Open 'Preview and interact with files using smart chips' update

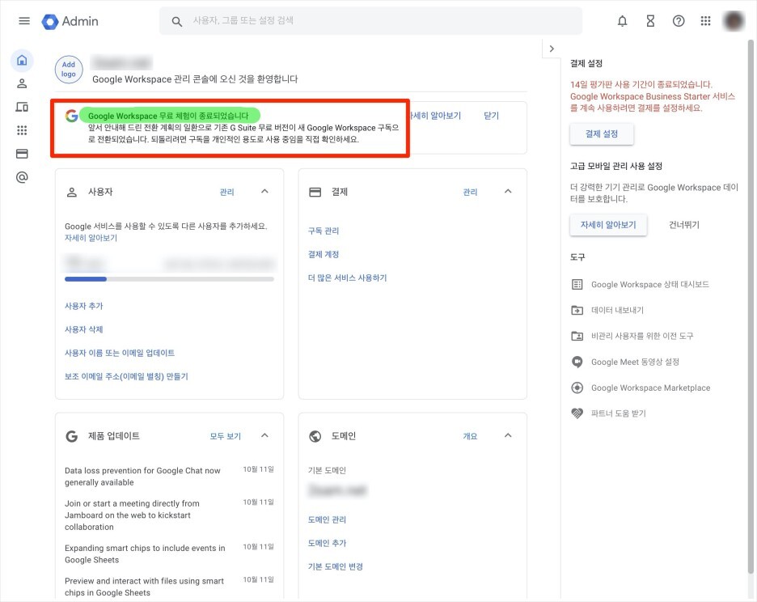click(x=144, y=587)
